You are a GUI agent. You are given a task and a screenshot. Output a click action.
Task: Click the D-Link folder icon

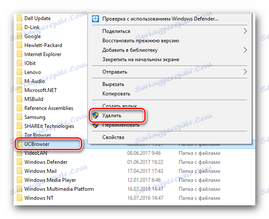tap(19, 27)
